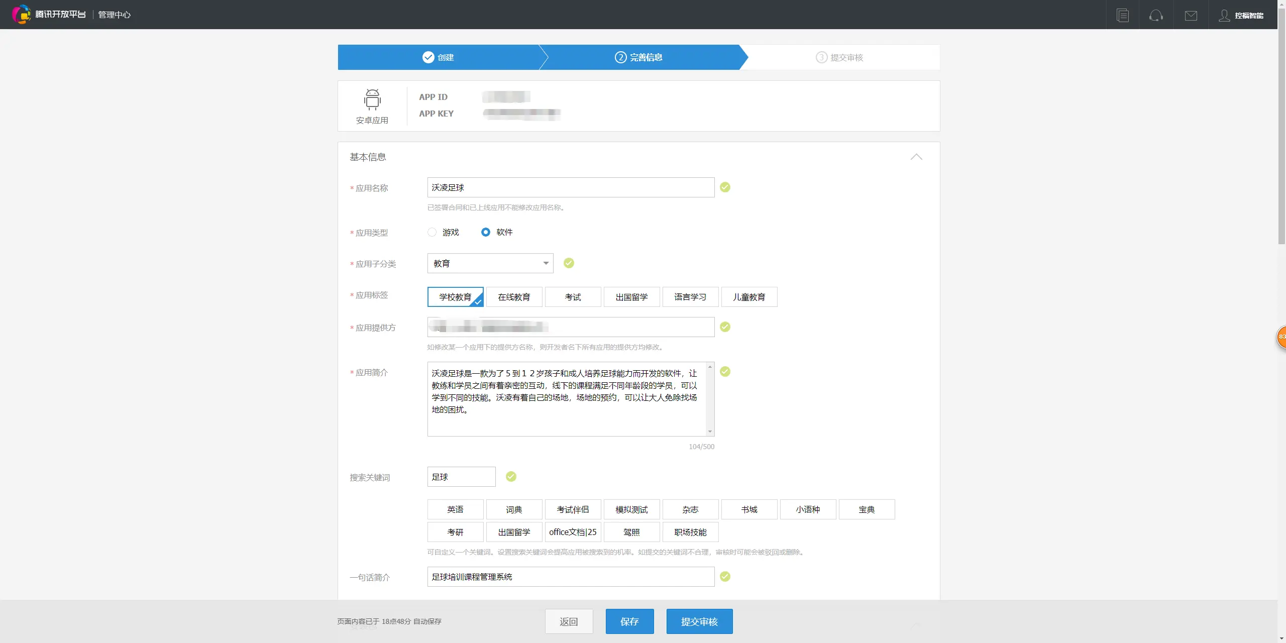The image size is (1286, 643).
Task: Collapse the 基本信息 section chevron
Action: (916, 157)
